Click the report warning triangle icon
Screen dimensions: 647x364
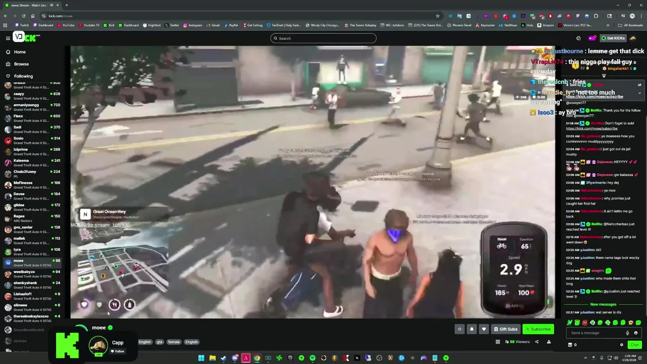tap(549, 342)
